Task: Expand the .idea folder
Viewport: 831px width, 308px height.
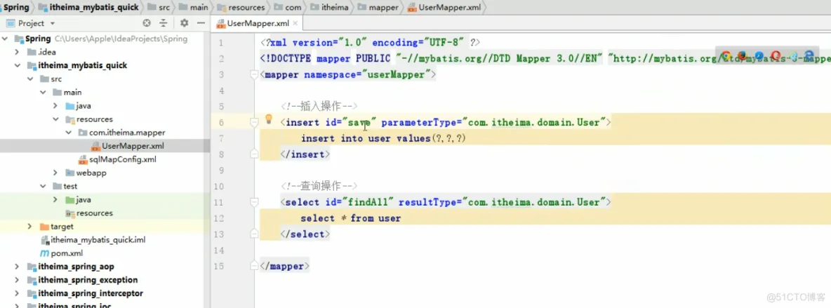Action: [x=17, y=52]
